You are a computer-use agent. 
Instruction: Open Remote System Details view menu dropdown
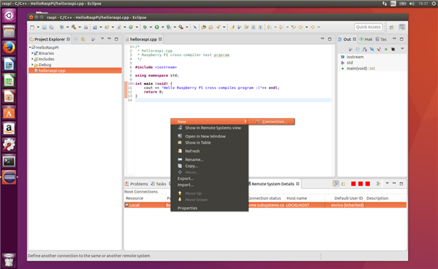tap(387, 183)
